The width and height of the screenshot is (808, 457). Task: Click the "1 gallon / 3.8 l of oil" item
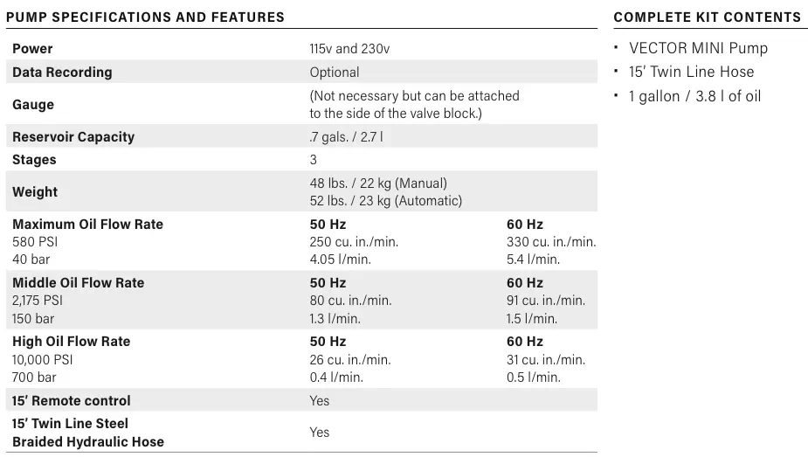click(x=694, y=95)
